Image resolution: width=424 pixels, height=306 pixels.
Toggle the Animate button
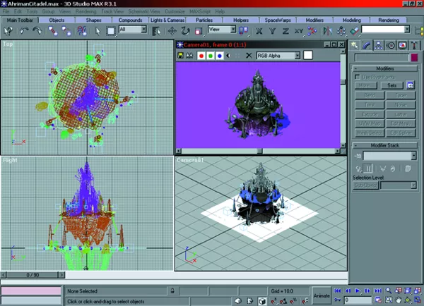click(322, 295)
